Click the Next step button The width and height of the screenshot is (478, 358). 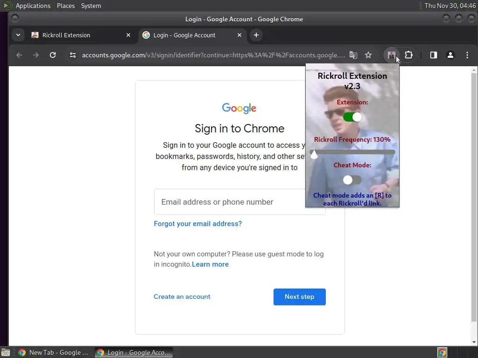point(299,297)
